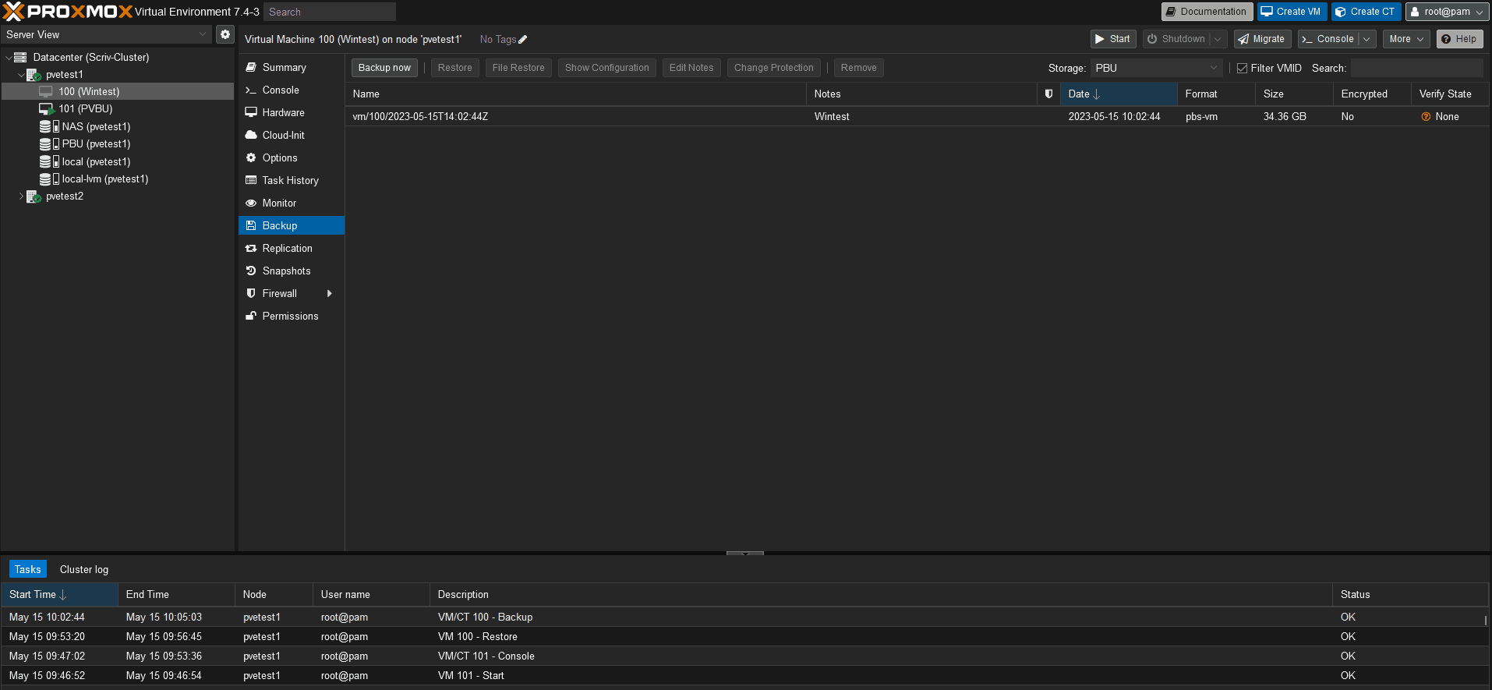
Task: Select VM 101 (PVBU) in tree
Action: [117, 108]
